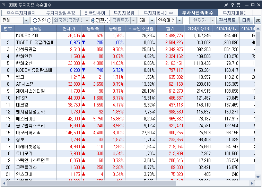This screenshot has height=187, width=262.
Task: Select the 엔지켐생명과학 stock name
Action: point(30,112)
